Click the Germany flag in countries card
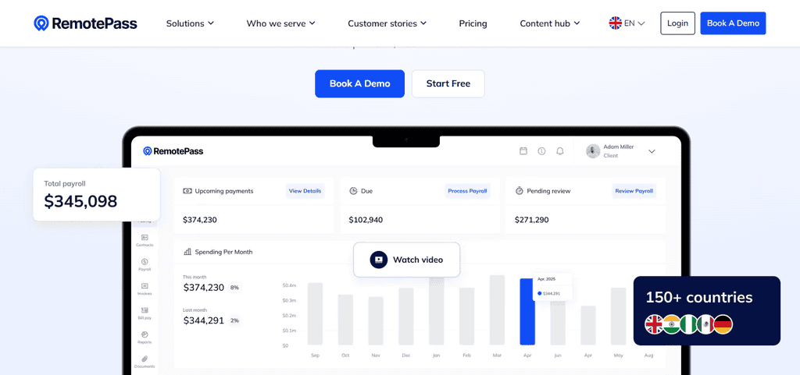800x375 pixels. [723, 324]
